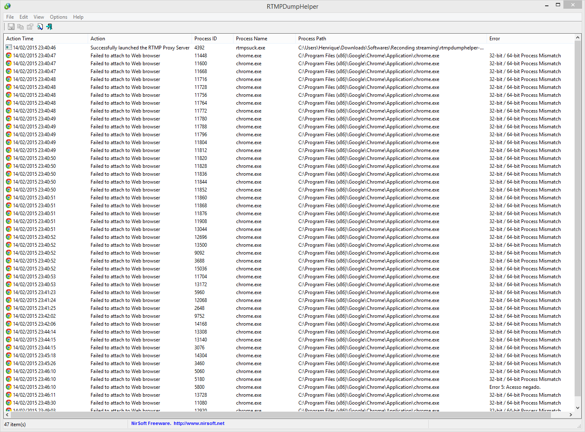This screenshot has height=432, width=585.
Task: Click Chrome icon for process 5800 row
Action: tap(9, 387)
